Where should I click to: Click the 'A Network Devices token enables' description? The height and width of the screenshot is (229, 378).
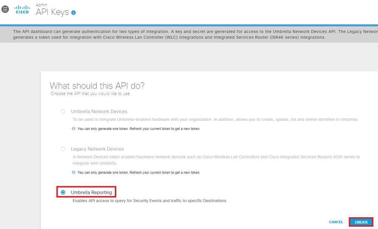pyautogui.click(x=216, y=160)
